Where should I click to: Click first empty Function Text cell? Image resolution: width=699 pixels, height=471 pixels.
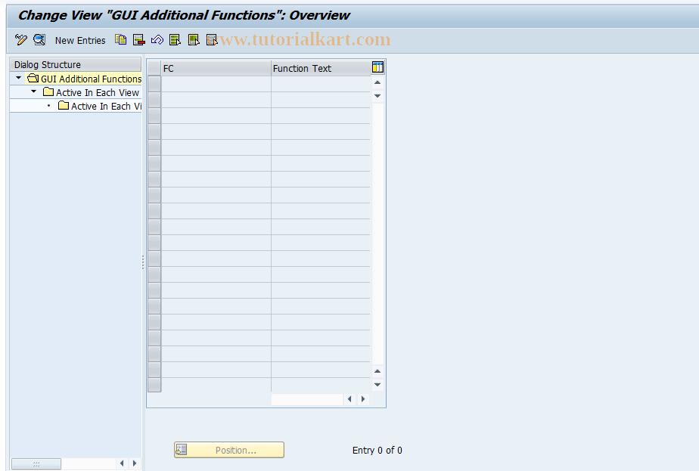click(321, 84)
